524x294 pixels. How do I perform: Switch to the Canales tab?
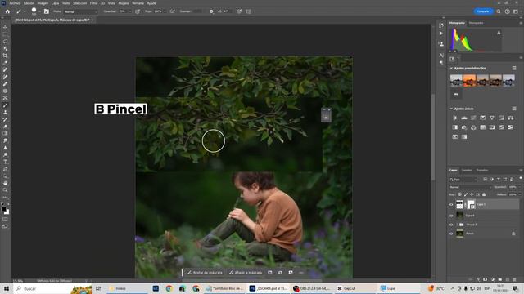click(467, 171)
